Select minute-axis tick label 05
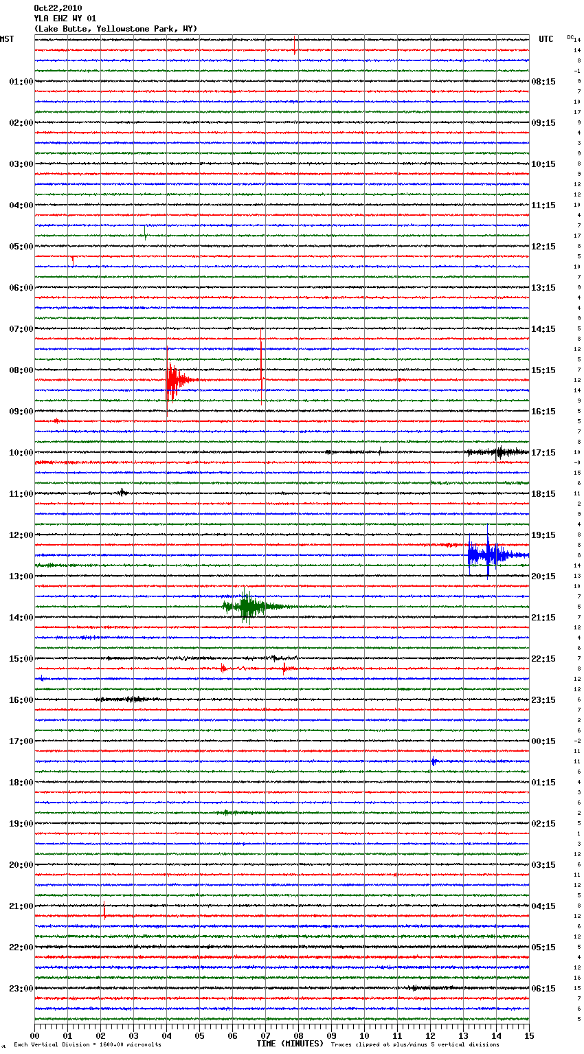The image size is (584, 1054). click(x=199, y=1035)
